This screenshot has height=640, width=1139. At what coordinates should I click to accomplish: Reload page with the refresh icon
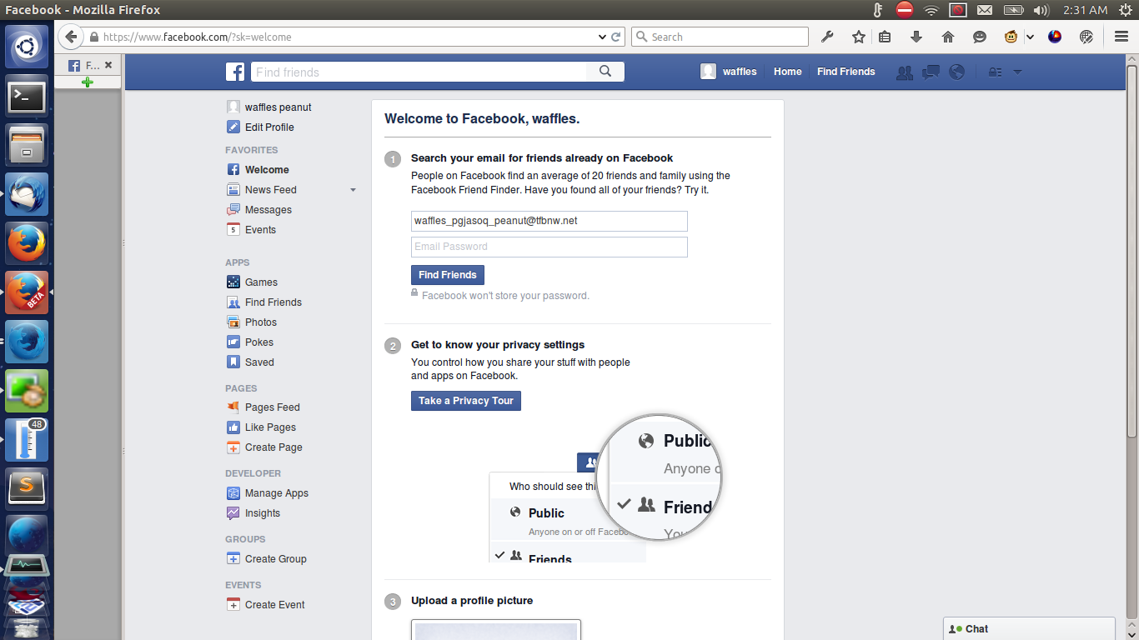[616, 37]
